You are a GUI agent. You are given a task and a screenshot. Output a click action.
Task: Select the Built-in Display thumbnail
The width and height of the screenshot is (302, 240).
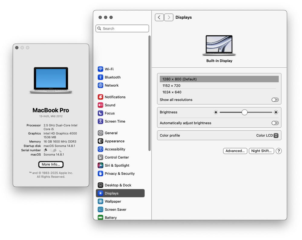click(219, 46)
